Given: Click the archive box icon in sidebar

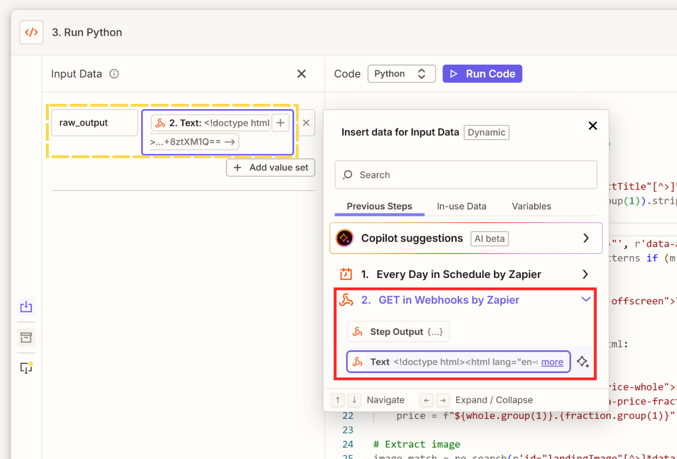Looking at the screenshot, I should tap(26, 337).
